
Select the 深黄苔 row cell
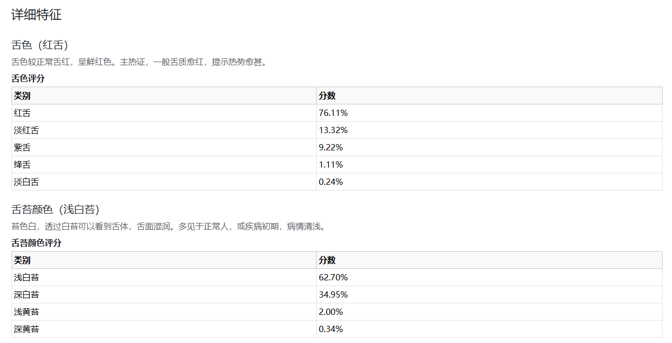164,329
